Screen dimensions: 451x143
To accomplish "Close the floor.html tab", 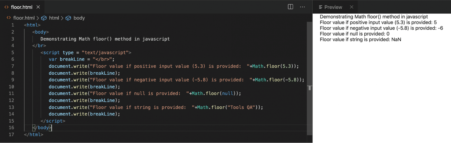I will point(38,7).
